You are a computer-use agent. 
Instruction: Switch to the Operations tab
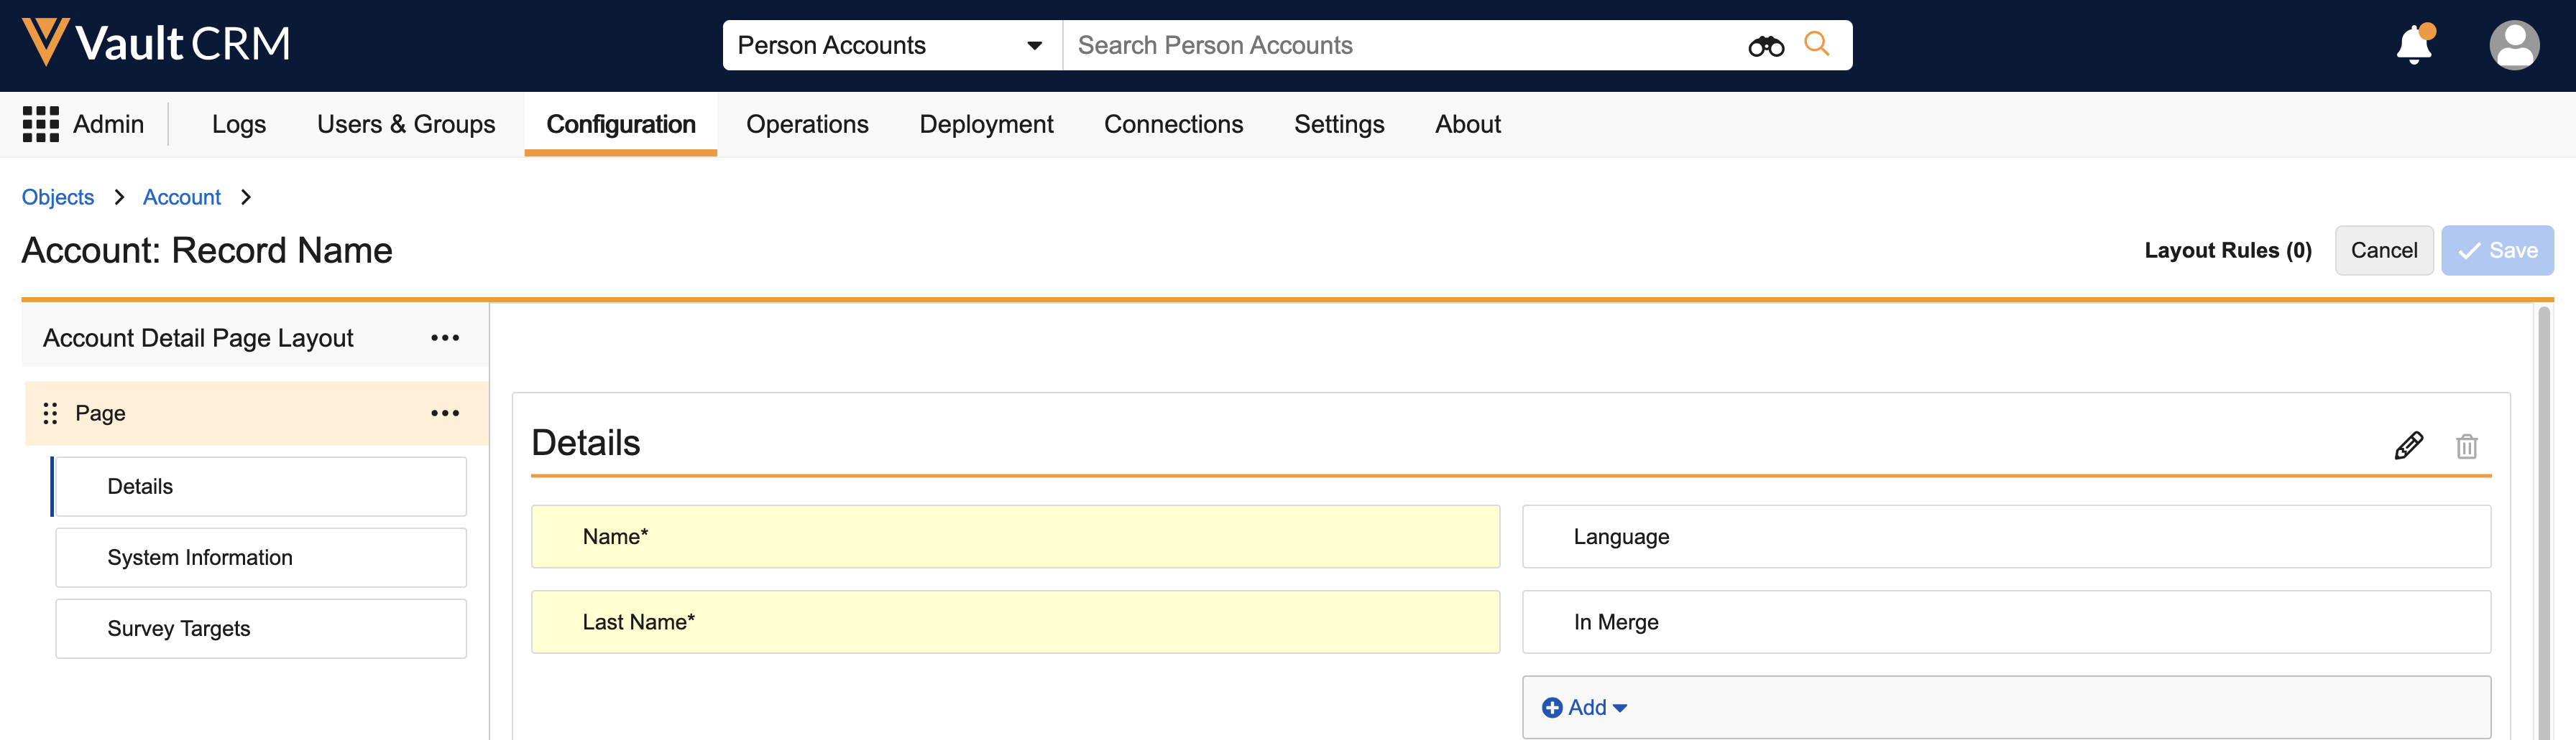point(806,125)
